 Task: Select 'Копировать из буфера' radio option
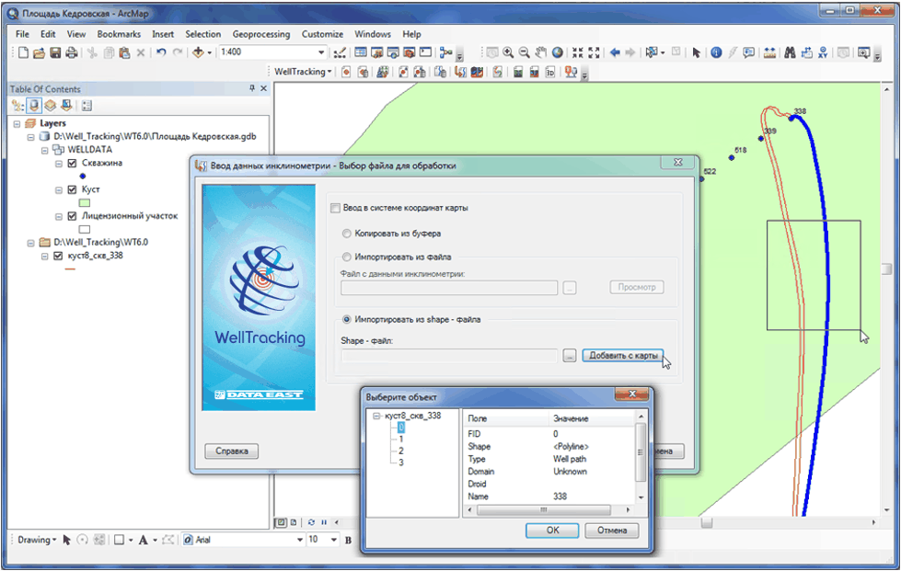pyautogui.click(x=347, y=234)
